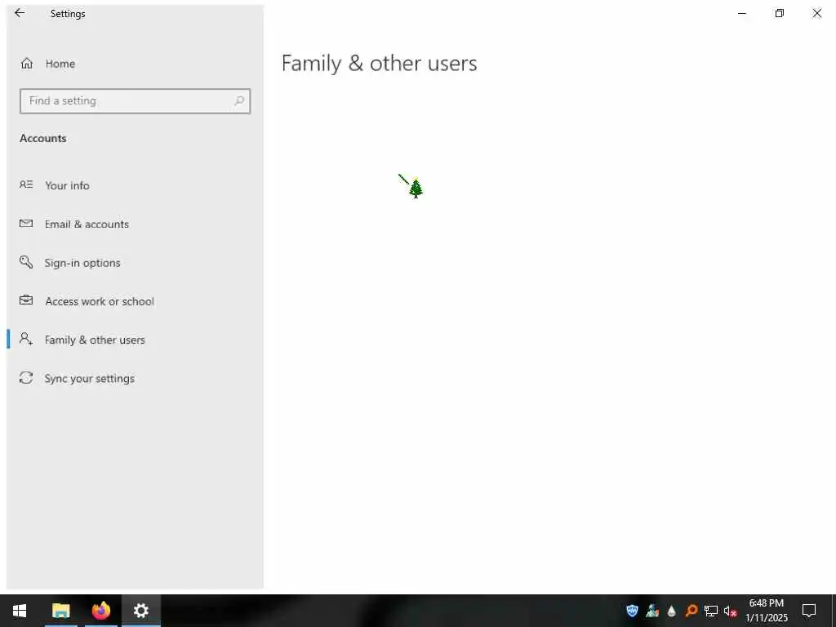Open the water drop tray icon
836x627 pixels.
tap(672, 611)
